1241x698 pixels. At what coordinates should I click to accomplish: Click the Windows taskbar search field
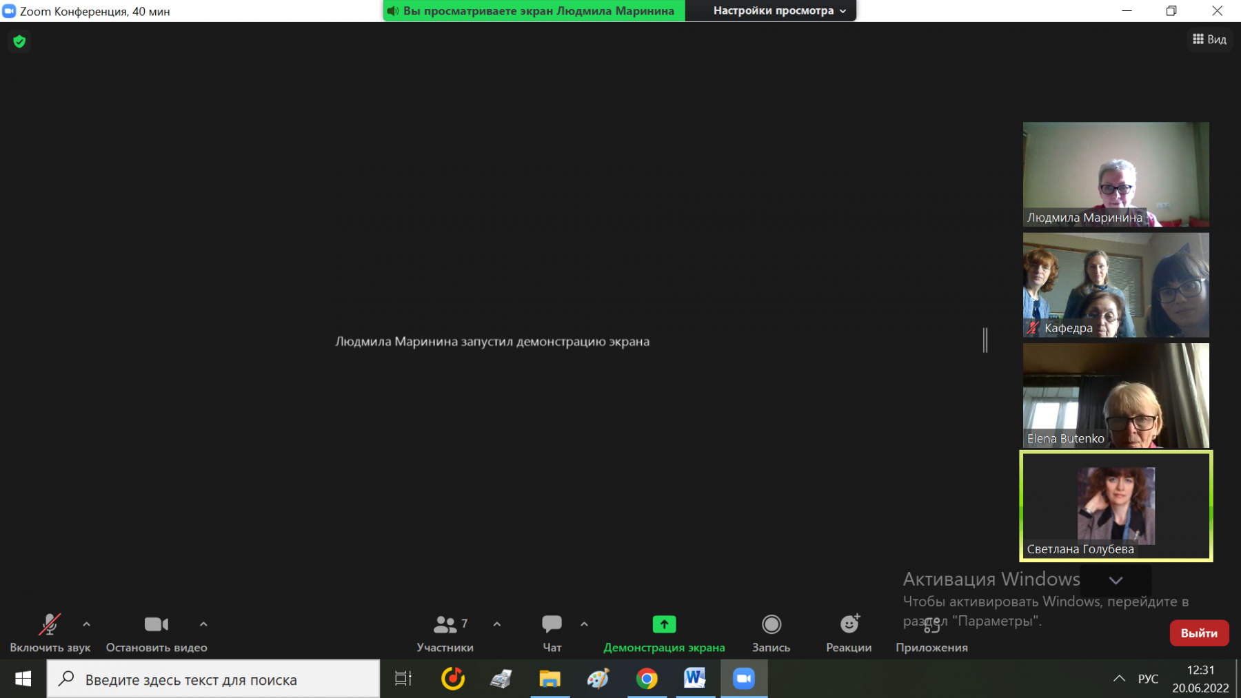tap(213, 679)
